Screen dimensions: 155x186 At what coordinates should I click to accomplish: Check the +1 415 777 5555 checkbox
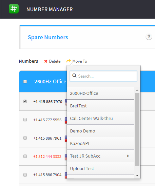tap(25, 120)
